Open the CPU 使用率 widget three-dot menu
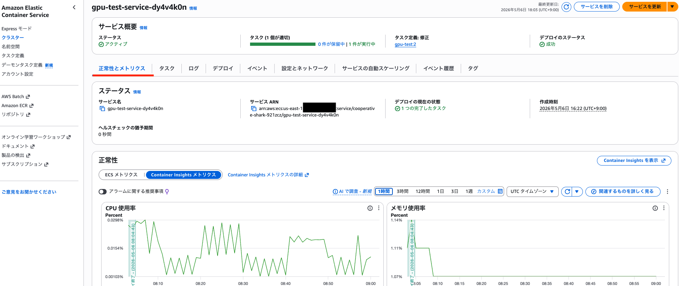 (379, 208)
